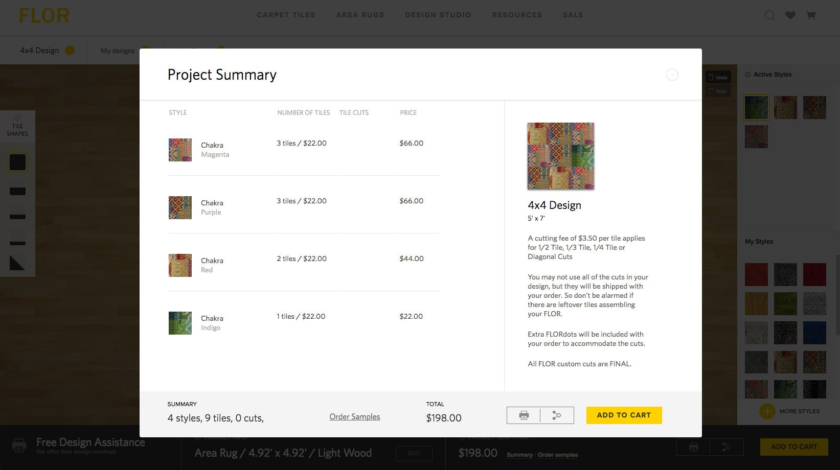
Task: Pick the mustard yellow swatch in My Styles
Action: 756,303
